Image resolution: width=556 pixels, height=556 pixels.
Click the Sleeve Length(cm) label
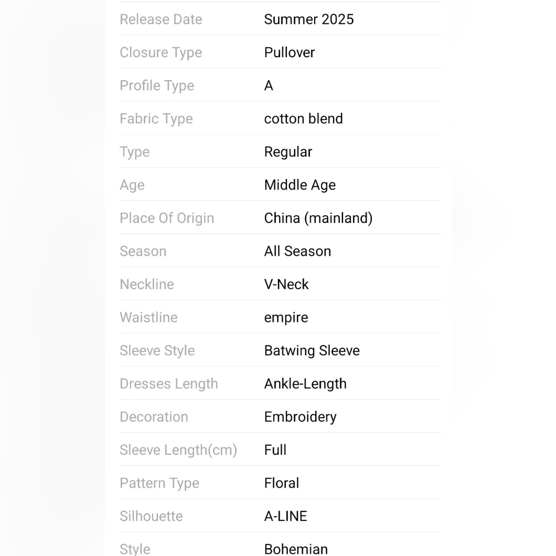pos(178,450)
